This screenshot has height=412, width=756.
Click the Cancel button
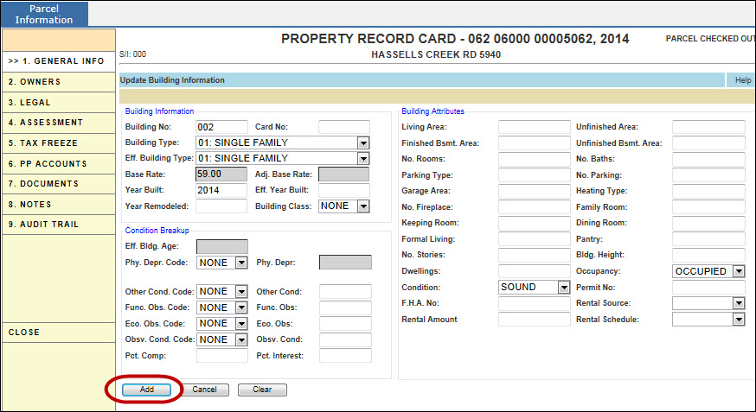click(205, 390)
